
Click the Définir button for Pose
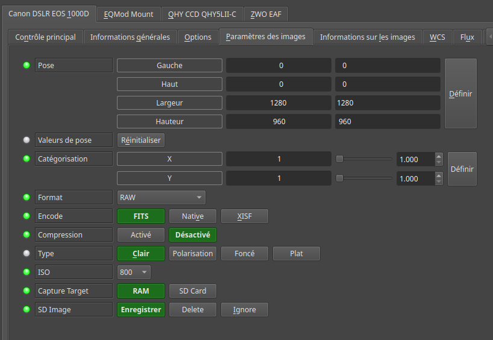click(460, 93)
